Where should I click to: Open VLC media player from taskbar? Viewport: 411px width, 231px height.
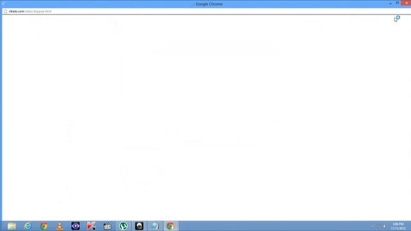point(60,226)
